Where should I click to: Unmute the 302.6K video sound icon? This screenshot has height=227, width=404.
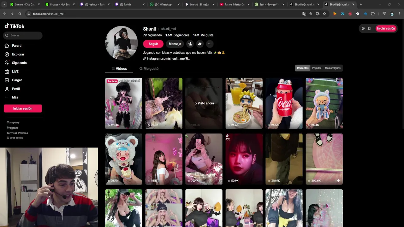pyautogui.click(x=339, y=181)
